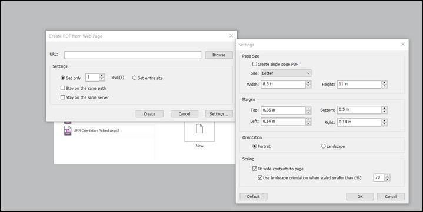This screenshot has width=423, height=212.
Task: Increase scaling percent with up arrow
Action: [x=387, y=176]
